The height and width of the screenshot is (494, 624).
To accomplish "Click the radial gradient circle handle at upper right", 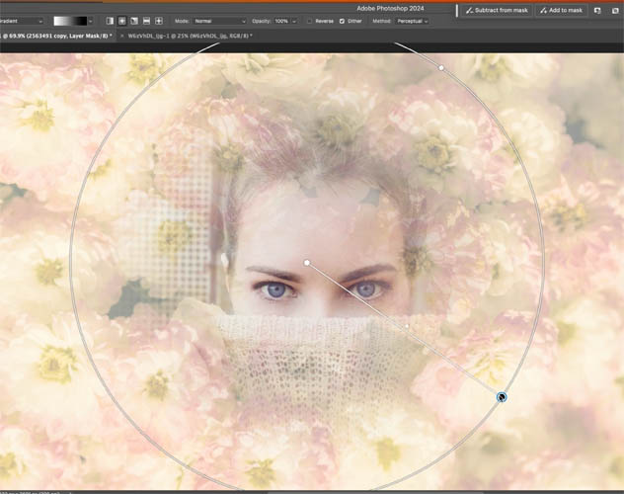I will [x=441, y=68].
